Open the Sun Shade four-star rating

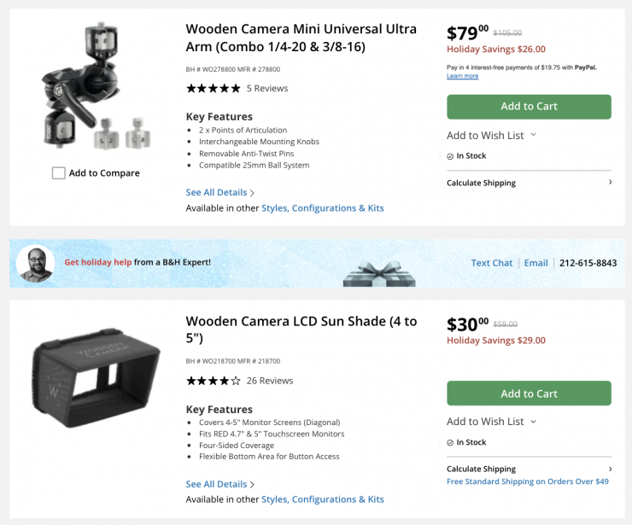coord(213,381)
